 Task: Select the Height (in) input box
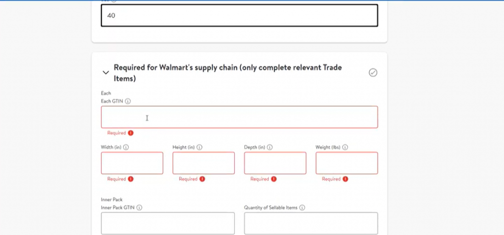pos(203,163)
